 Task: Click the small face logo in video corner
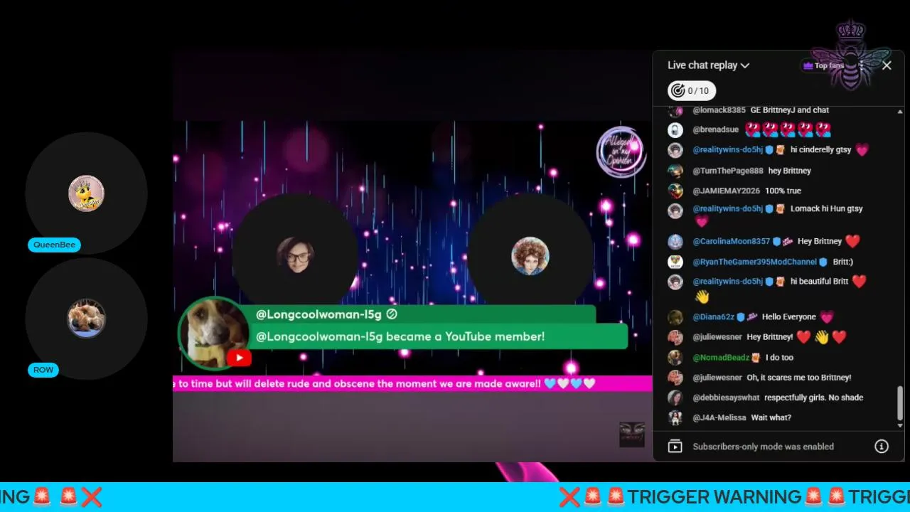tap(631, 434)
